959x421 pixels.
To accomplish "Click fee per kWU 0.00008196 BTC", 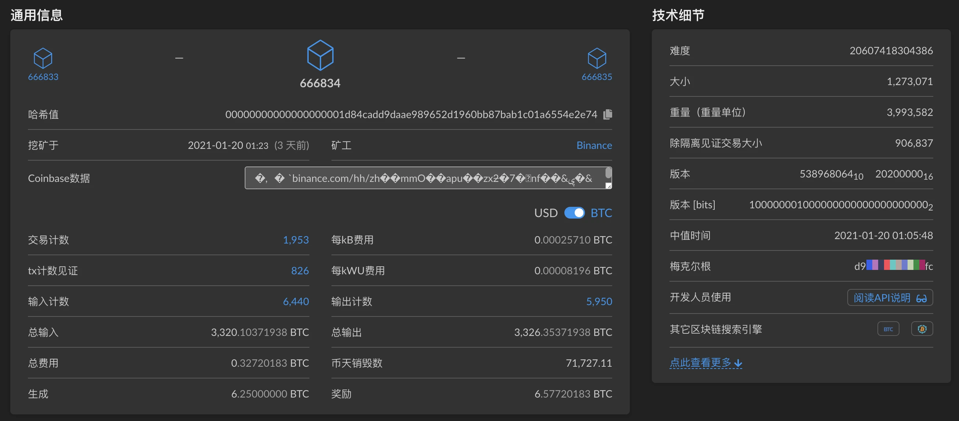I will click(573, 271).
